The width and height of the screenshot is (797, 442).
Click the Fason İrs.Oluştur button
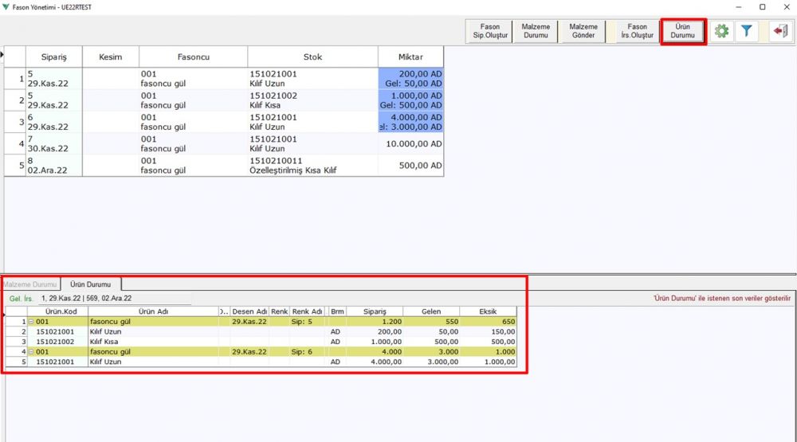pos(637,31)
